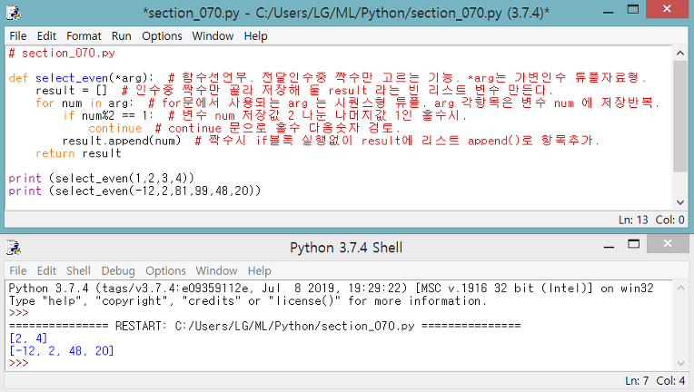This screenshot has height=392, width=694.
Task: Minimize the Python 3.7.4 Shell window
Action: 609,246
